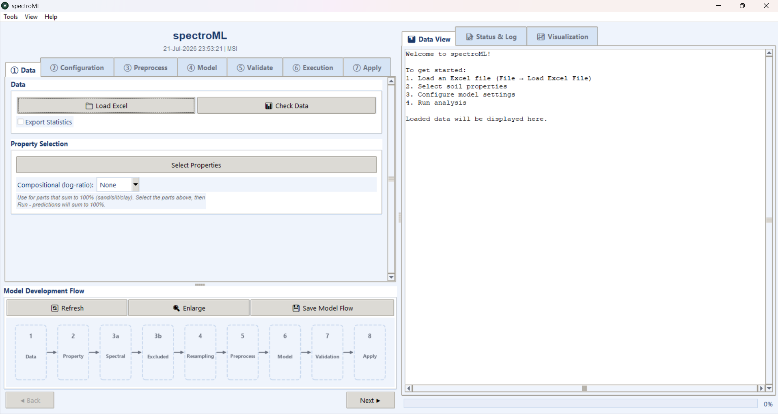Open the View menu

[x=31, y=17]
